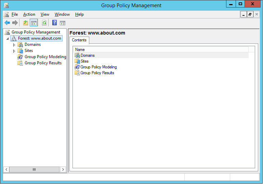The image size is (263, 184).
Task: Select Group Policy Modeling row in Contents
Action: coord(161,67)
